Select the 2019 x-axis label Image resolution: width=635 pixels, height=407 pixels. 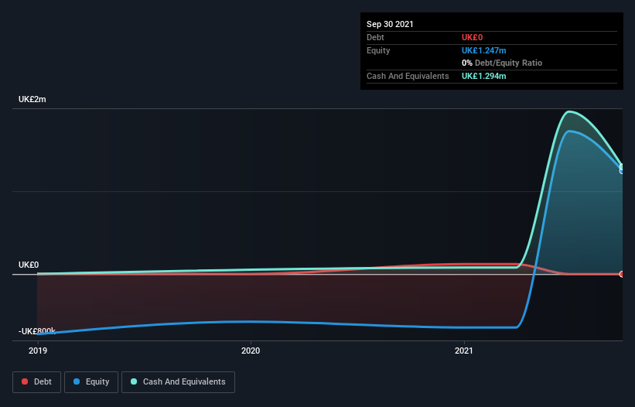tap(38, 351)
